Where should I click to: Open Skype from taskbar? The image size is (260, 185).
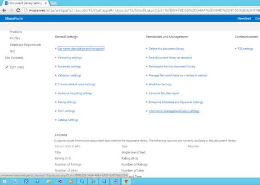(82, 181)
